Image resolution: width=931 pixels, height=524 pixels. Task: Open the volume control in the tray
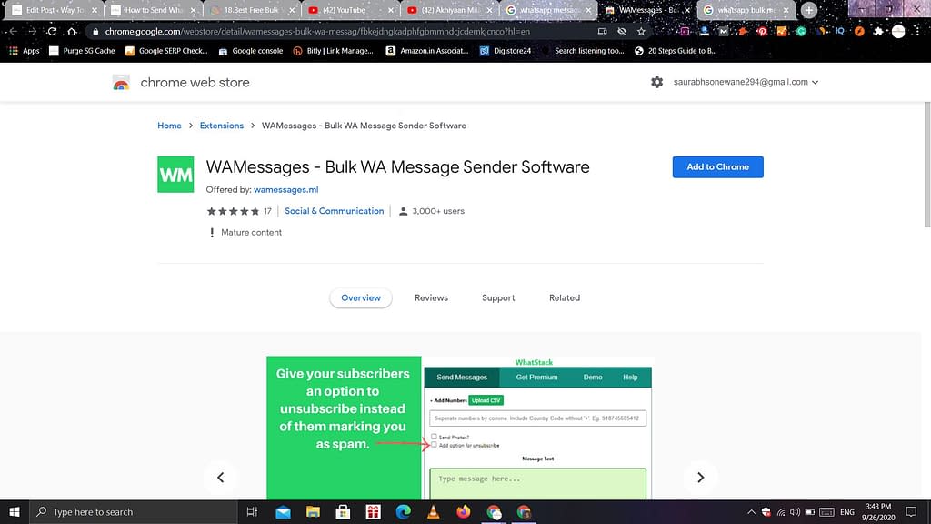795,511
